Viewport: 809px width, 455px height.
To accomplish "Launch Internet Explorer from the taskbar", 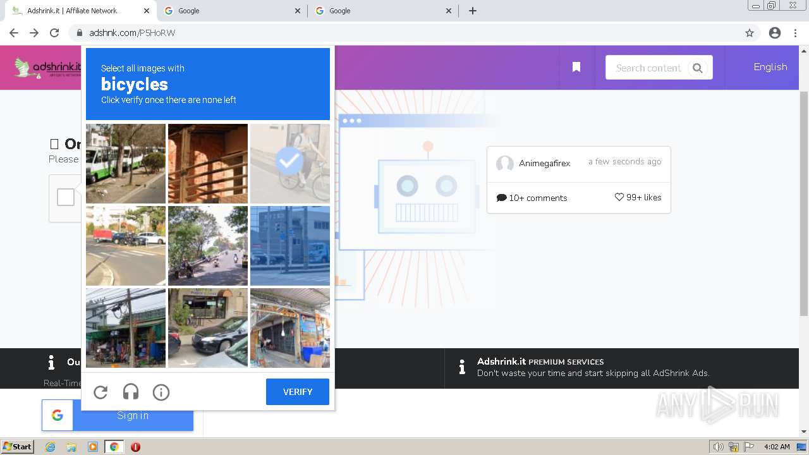I will [50, 447].
